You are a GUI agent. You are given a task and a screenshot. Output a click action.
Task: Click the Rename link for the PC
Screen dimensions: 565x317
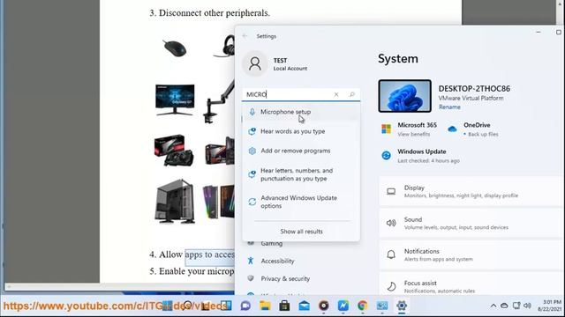click(x=449, y=107)
